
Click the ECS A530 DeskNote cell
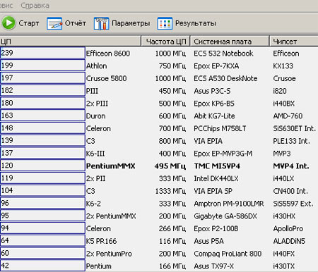pyautogui.click(x=225, y=78)
